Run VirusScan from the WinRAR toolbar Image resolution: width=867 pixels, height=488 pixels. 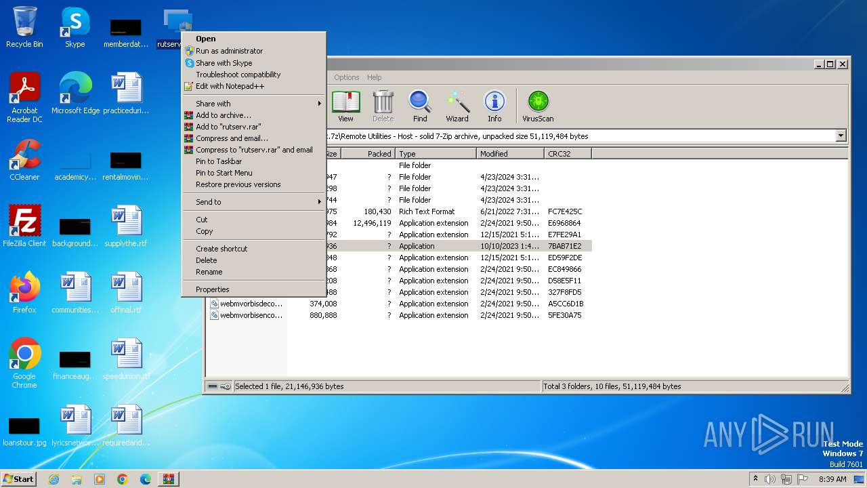pos(538,106)
